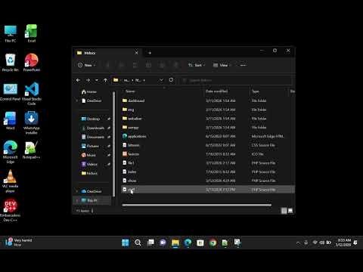Click the Windows Start button on taskbar
The width and height of the screenshot is (363, 272).
tap(126, 243)
